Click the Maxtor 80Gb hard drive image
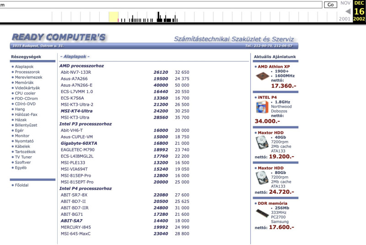 click(x=262, y=178)
